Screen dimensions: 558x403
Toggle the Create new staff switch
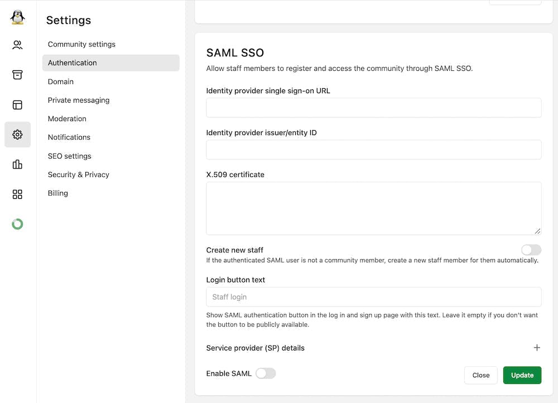(x=531, y=250)
